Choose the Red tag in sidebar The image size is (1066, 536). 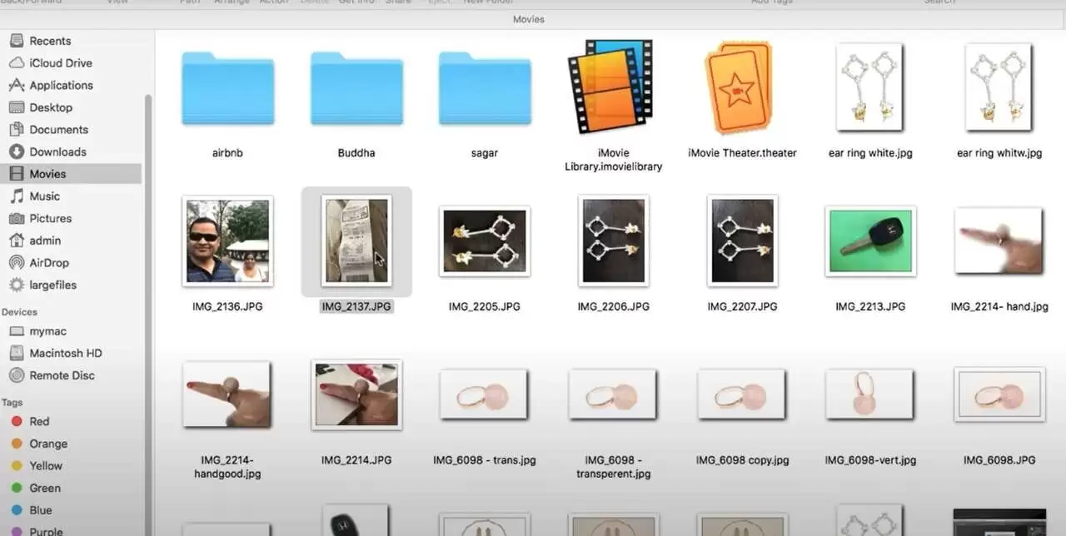[x=39, y=421]
